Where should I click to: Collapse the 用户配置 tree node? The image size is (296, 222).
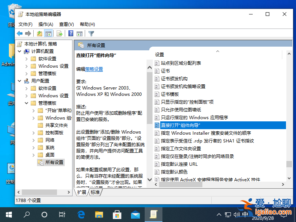tap(19, 81)
